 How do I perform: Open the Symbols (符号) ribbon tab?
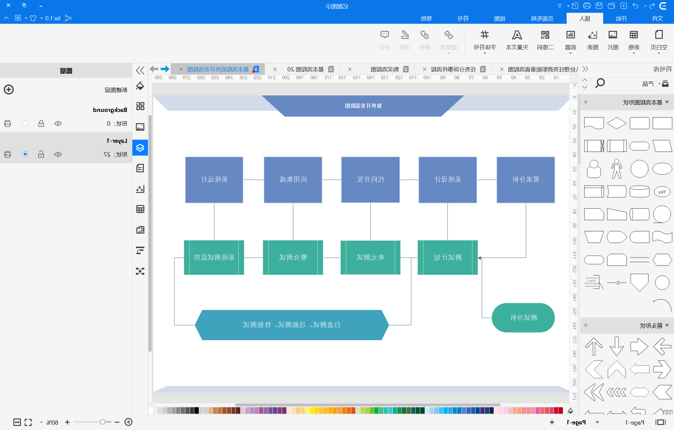click(x=463, y=18)
